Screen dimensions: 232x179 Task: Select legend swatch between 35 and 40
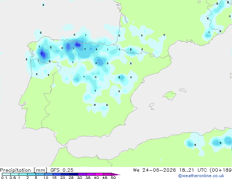pyautogui.click(x=91, y=174)
